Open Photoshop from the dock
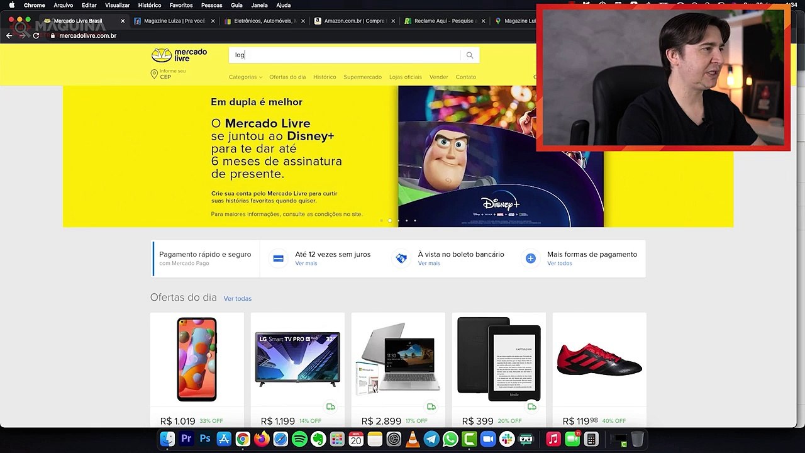This screenshot has height=453, width=805. tap(205, 439)
